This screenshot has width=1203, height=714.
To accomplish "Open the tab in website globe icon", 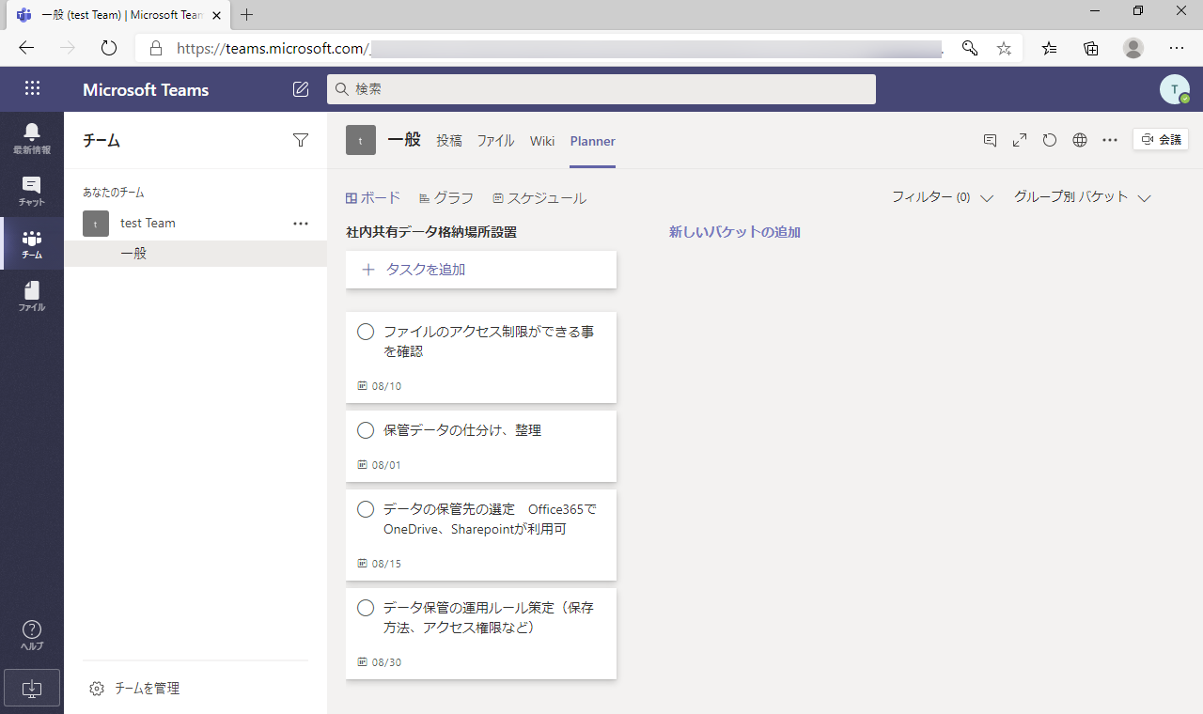I will pyautogui.click(x=1080, y=140).
